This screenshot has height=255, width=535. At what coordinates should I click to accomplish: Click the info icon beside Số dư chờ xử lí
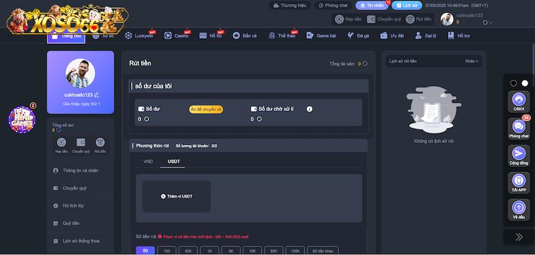[x=310, y=109]
